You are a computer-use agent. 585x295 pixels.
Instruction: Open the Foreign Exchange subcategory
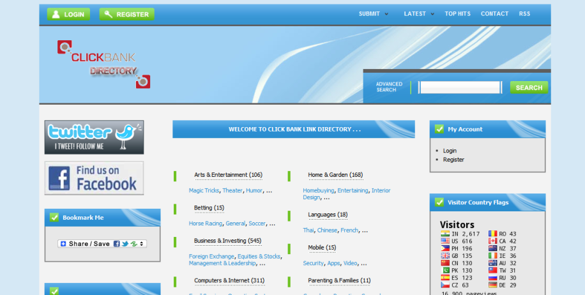tap(211, 257)
